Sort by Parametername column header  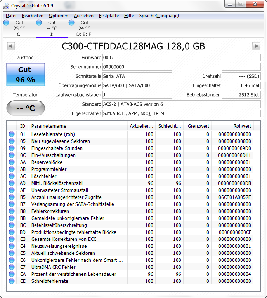[x=78, y=126]
